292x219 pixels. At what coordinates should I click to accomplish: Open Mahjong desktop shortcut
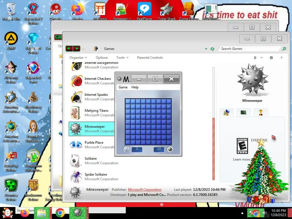(x=100, y=11)
